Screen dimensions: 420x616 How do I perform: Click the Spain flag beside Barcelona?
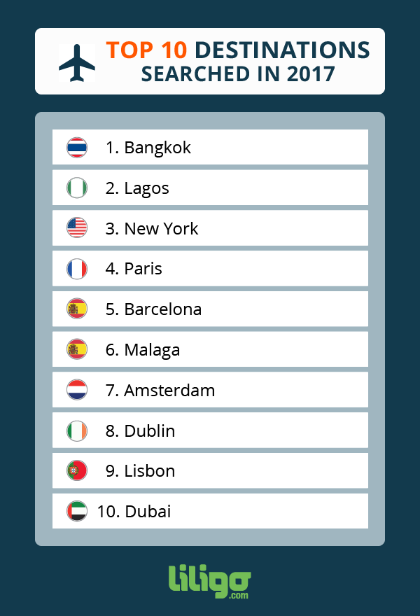click(x=77, y=309)
